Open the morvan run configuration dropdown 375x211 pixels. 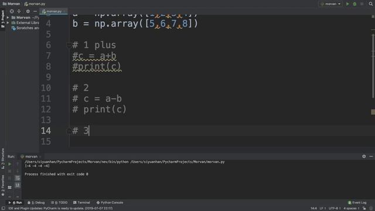[330, 4]
